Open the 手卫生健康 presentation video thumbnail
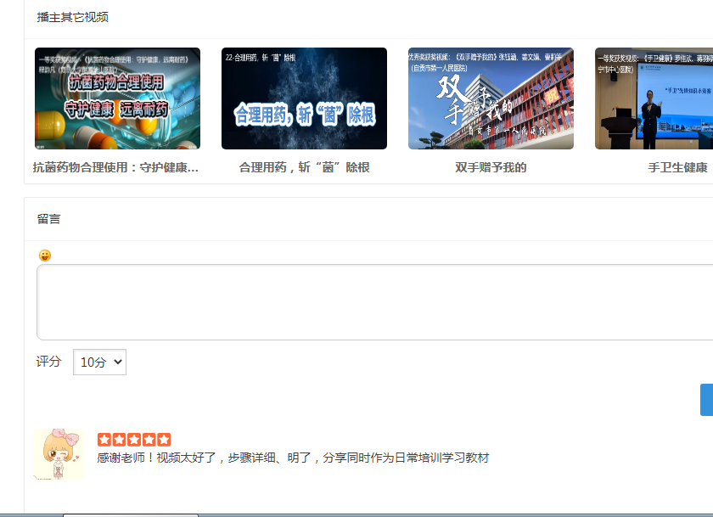Image resolution: width=713 pixels, height=517 pixels. coord(654,98)
